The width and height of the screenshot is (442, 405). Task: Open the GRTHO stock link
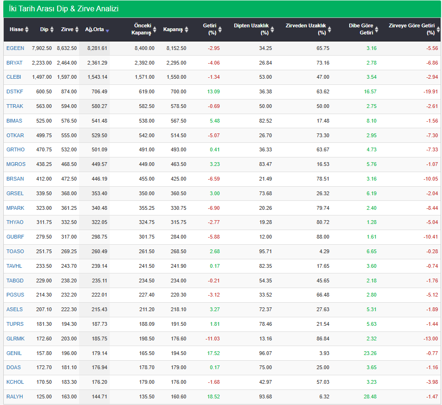coord(16,149)
